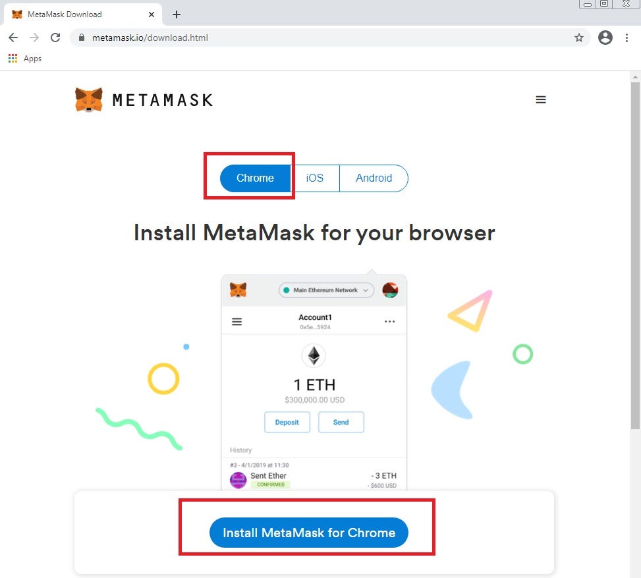Open the Chrome profile avatar icon
Viewport: 641px width, 578px height.
[605, 38]
